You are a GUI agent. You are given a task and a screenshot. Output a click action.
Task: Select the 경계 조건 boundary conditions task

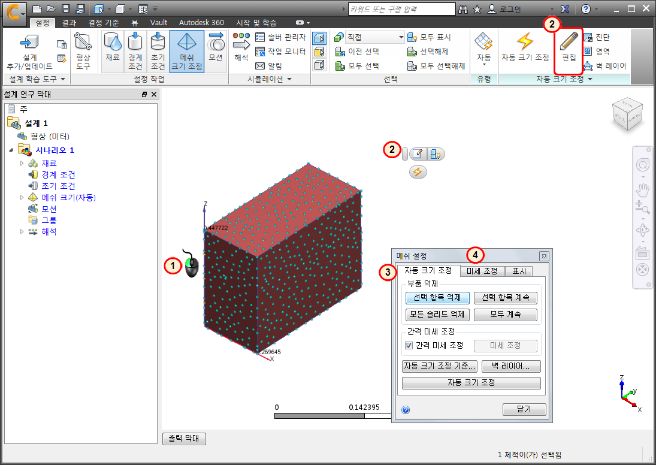click(135, 51)
